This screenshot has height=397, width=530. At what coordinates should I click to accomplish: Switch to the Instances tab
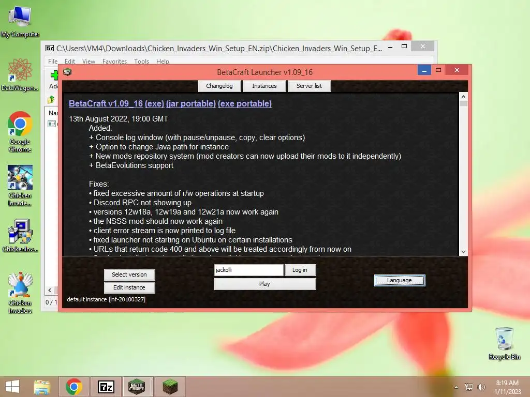coord(264,86)
